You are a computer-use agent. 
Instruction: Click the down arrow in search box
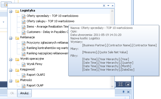[x=108, y=6]
